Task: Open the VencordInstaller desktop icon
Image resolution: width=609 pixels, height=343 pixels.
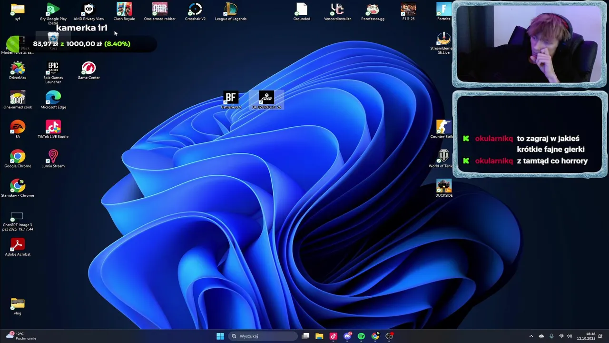Action: pos(337,12)
